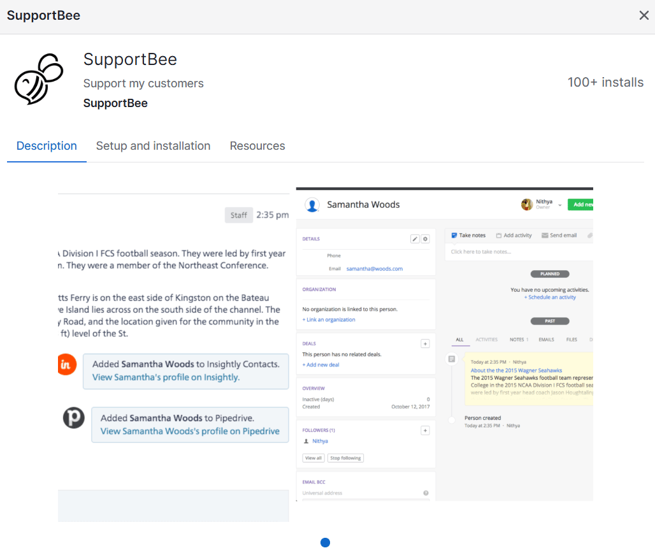
Task: Switch to Setup and installation tab
Action: 154,146
